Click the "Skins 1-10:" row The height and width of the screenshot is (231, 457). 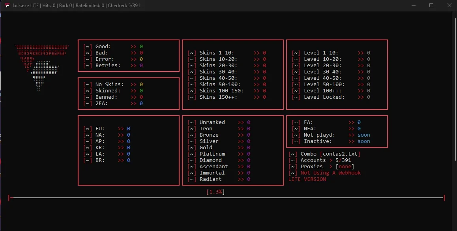[227, 53]
